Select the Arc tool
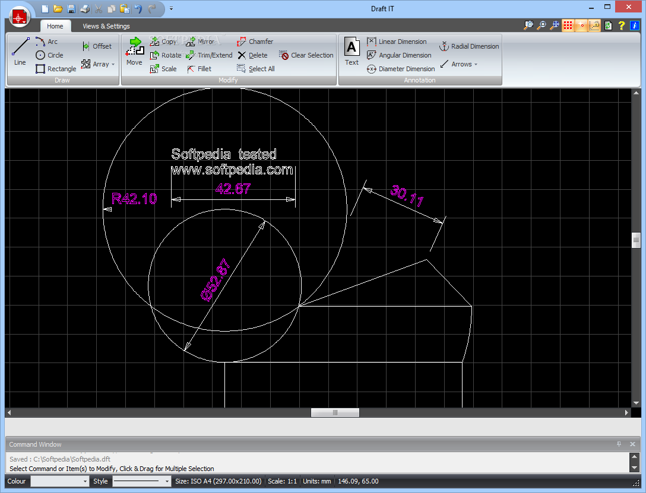The width and height of the screenshot is (646, 493). (x=46, y=42)
